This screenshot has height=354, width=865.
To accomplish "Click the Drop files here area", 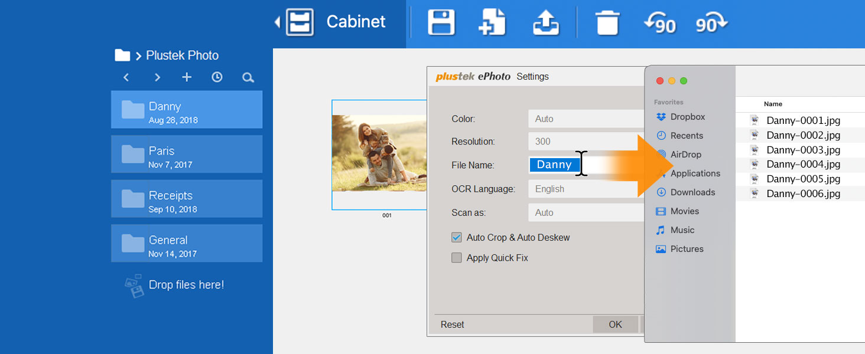I will (174, 285).
